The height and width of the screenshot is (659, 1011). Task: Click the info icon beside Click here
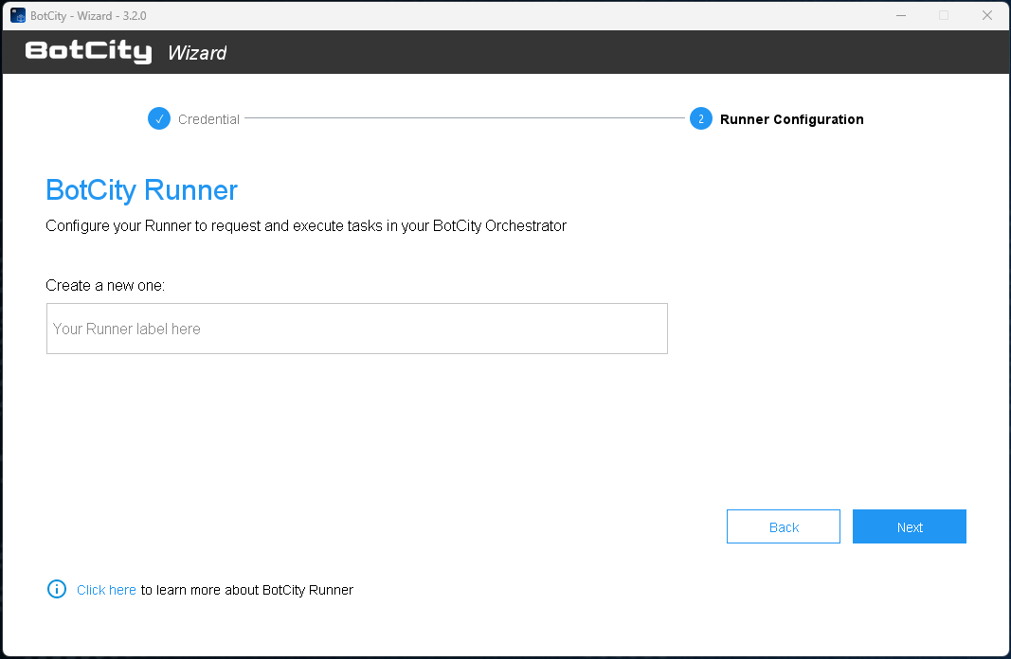(x=57, y=589)
